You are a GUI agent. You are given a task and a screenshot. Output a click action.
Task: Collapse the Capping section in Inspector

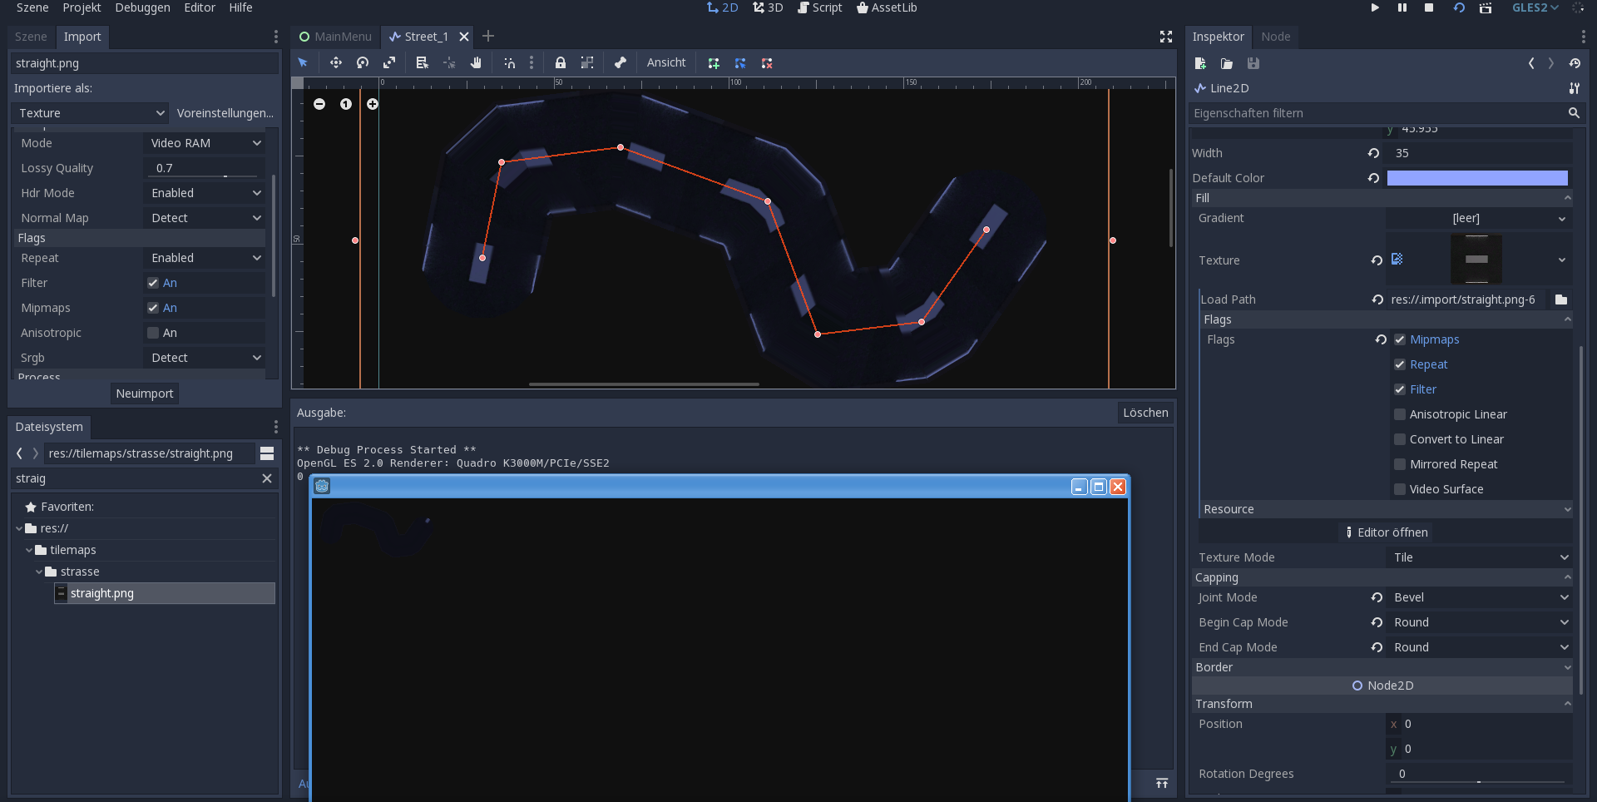click(1567, 577)
